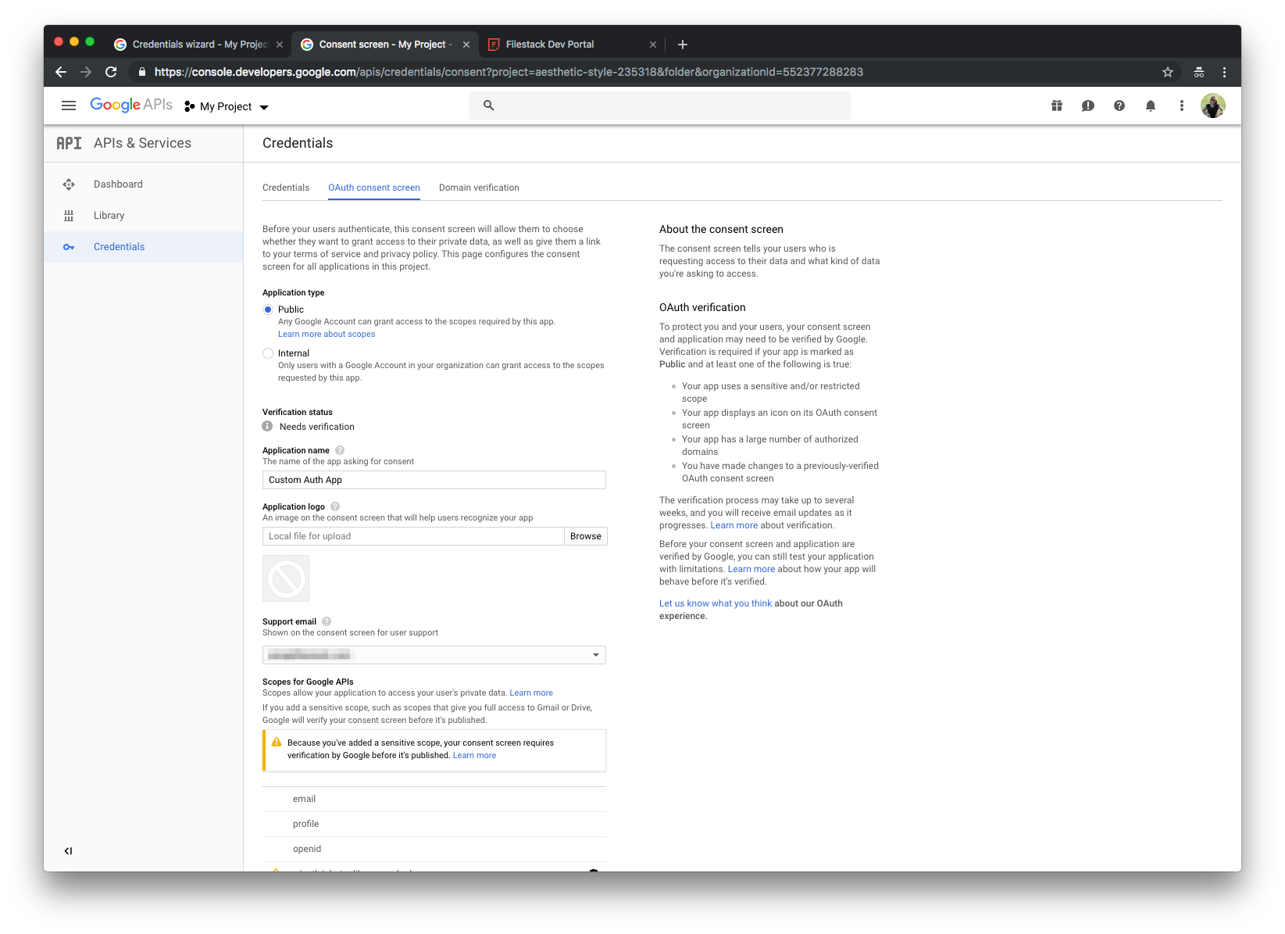This screenshot has width=1285, height=934.
Task: Click Application logo help icon
Action: point(335,506)
